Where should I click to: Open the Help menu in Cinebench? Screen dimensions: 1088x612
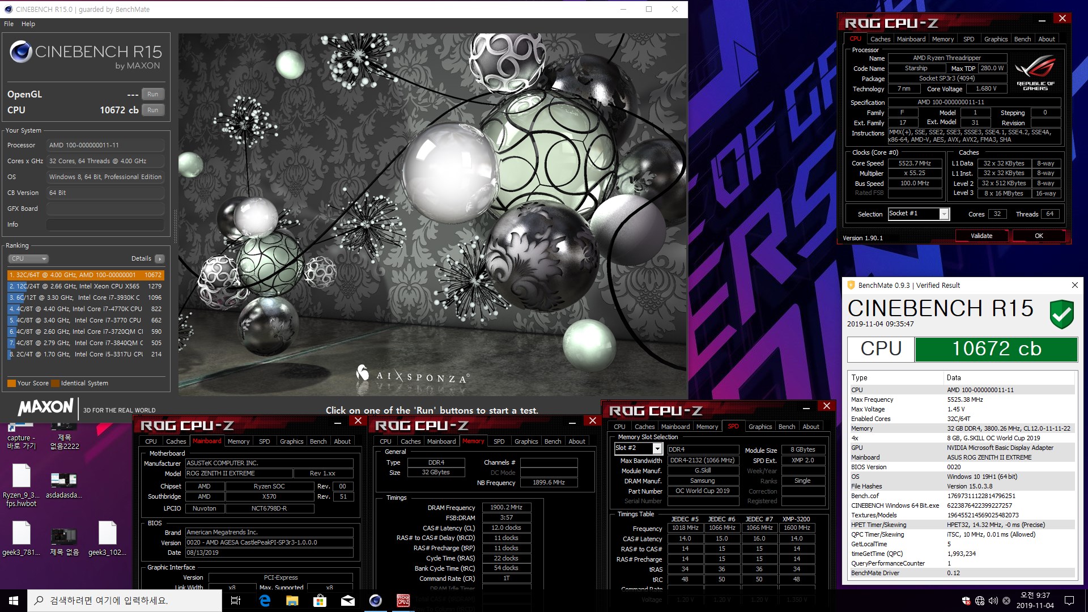28,24
